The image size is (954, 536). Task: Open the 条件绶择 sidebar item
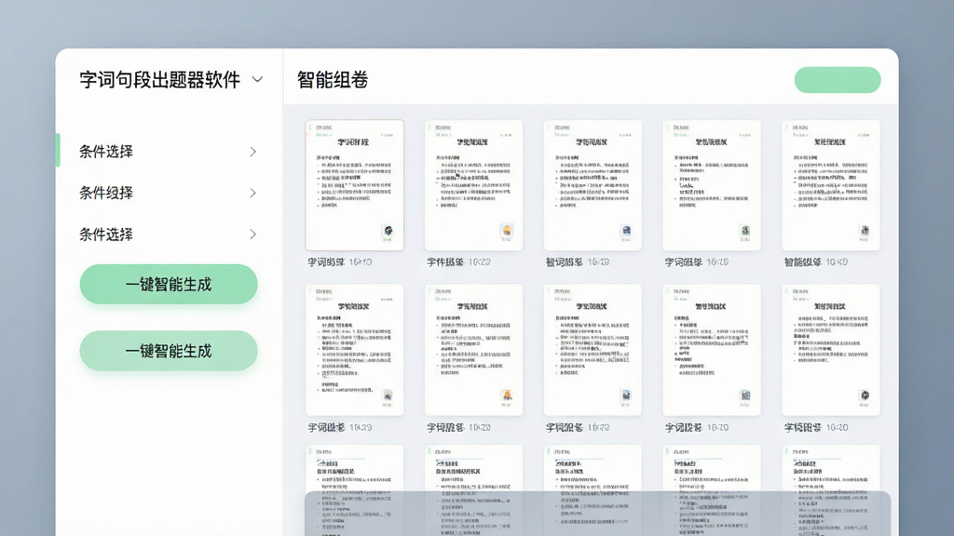[106, 193]
